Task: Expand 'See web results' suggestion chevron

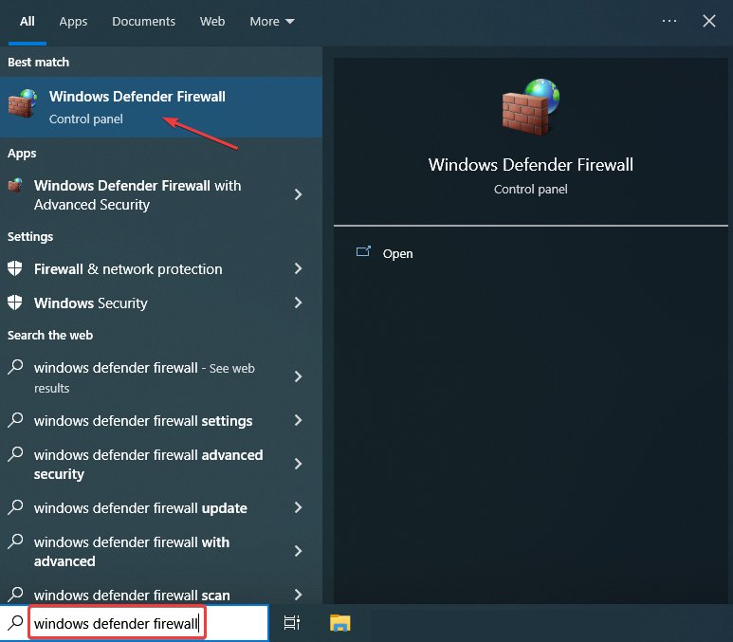Action: [x=299, y=376]
